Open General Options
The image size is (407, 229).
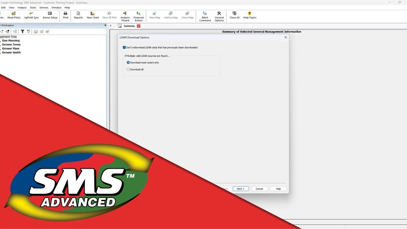[x=219, y=17]
